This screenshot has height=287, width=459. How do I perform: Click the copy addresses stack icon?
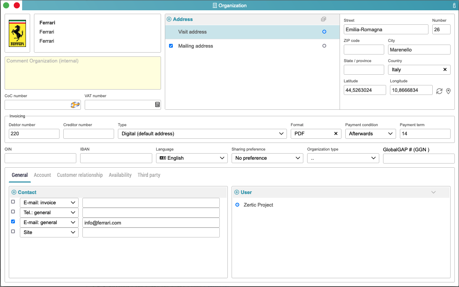(324, 19)
